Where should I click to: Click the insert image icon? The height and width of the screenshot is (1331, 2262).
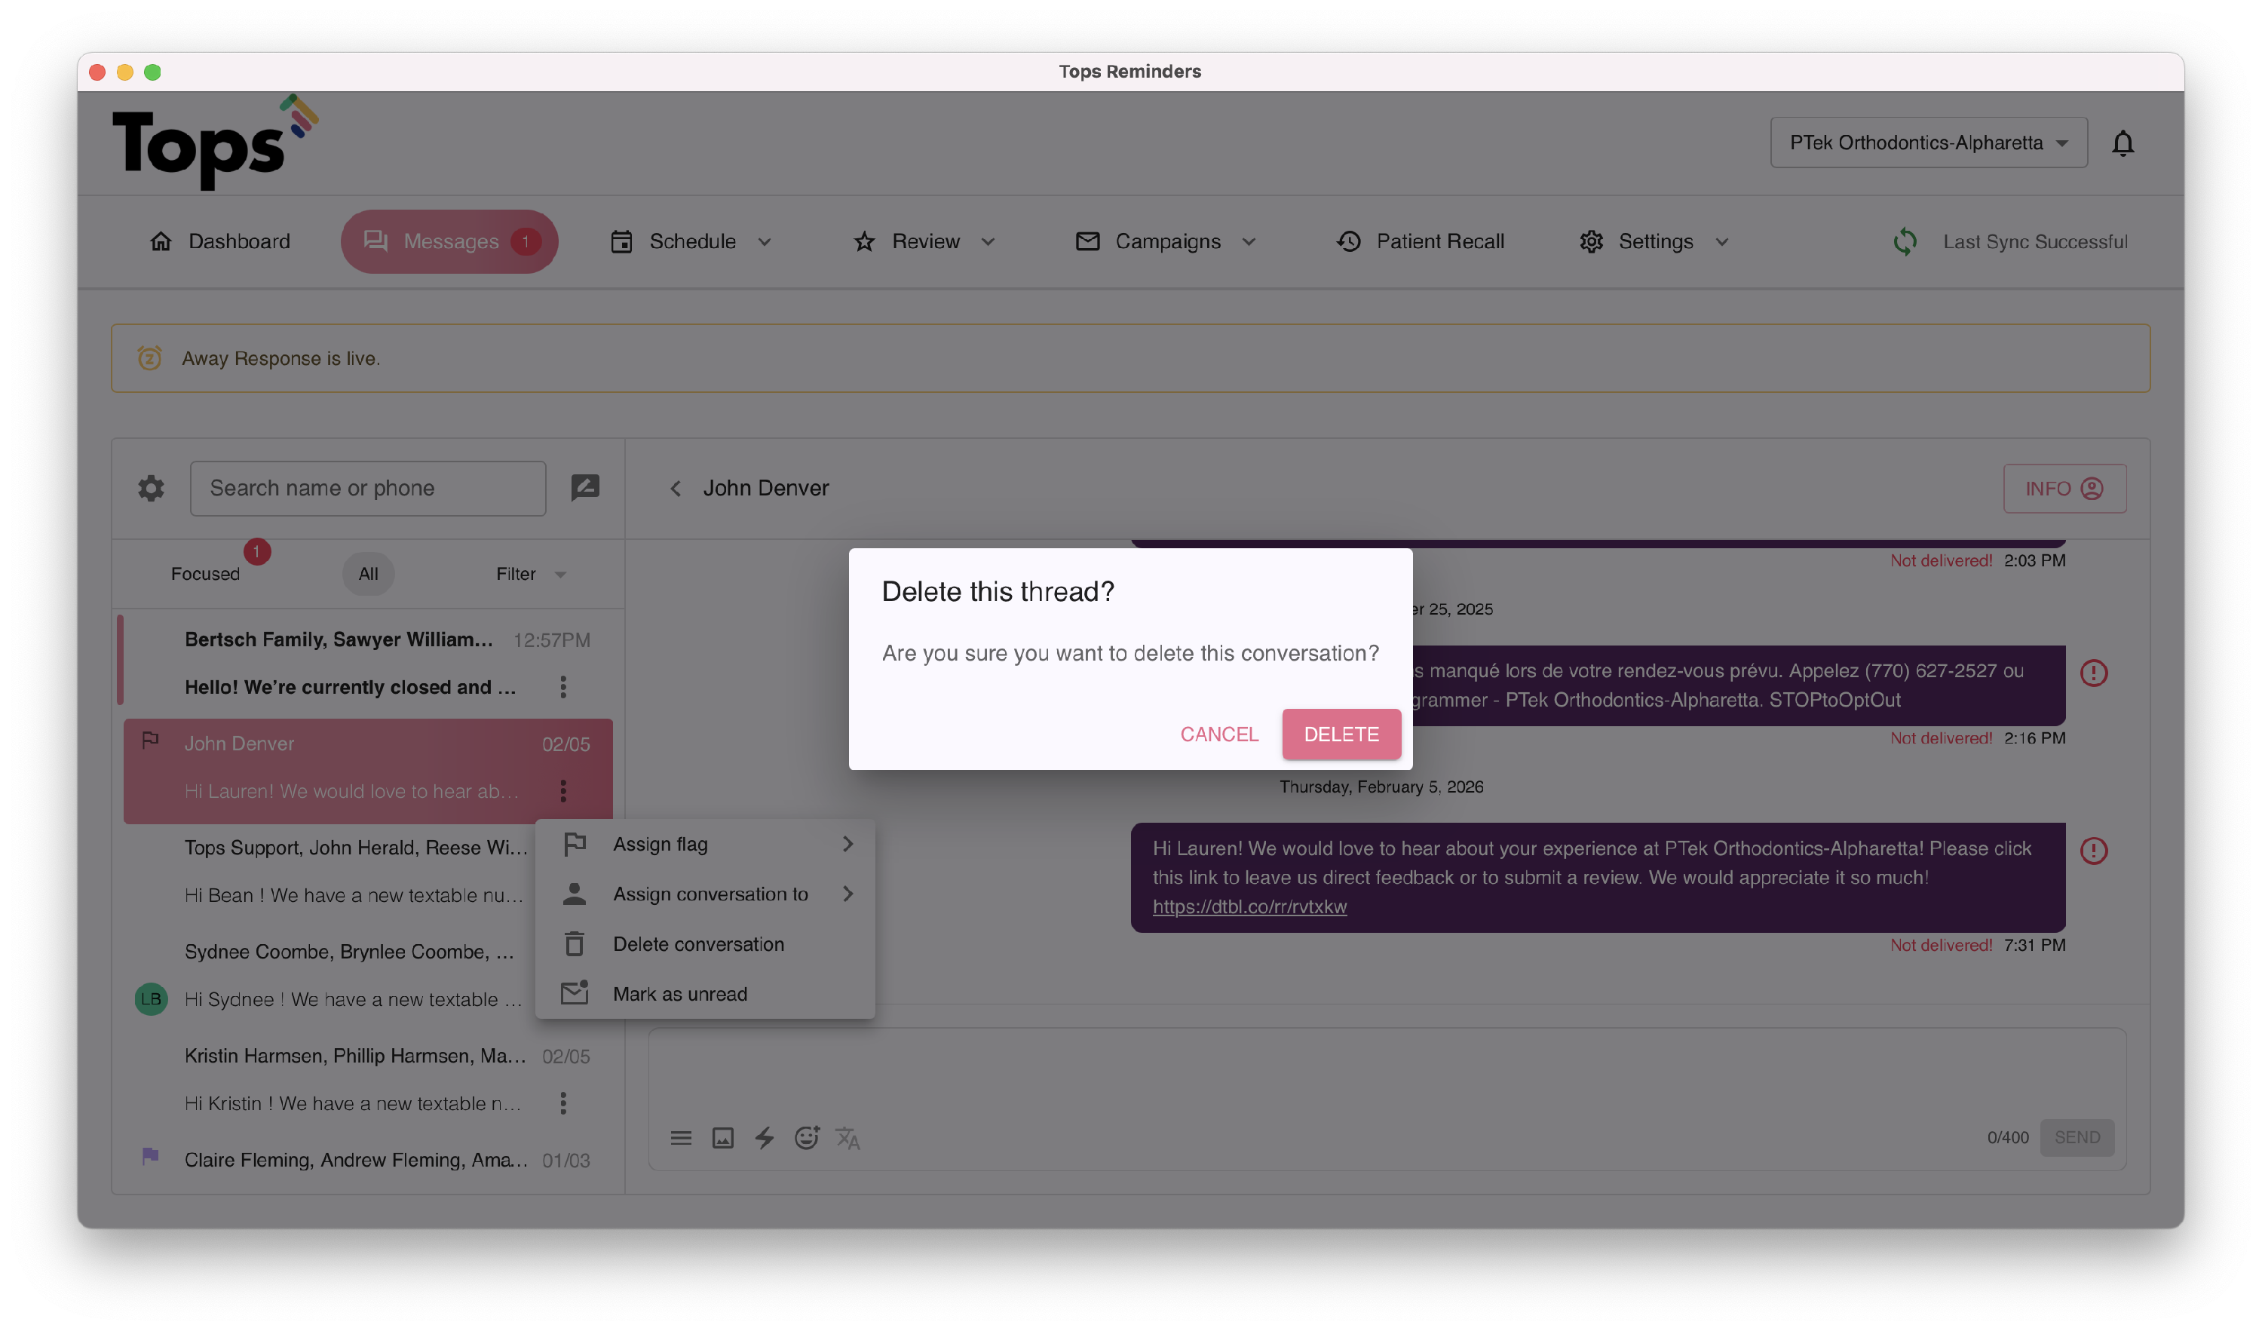722,1137
